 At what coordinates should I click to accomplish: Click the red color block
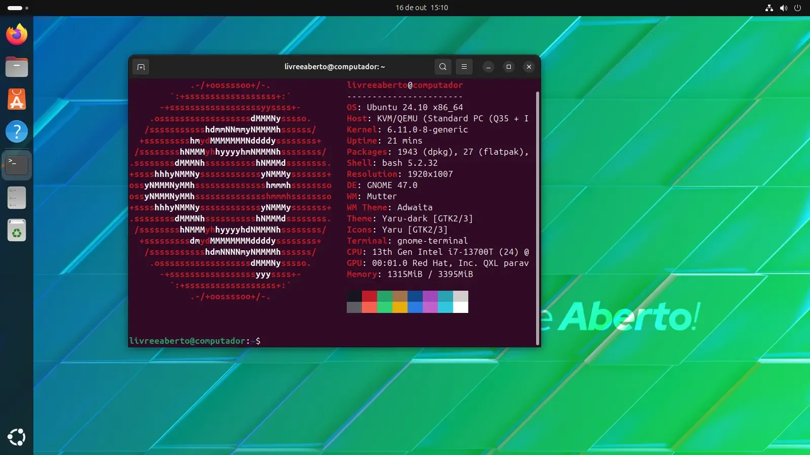click(x=370, y=296)
